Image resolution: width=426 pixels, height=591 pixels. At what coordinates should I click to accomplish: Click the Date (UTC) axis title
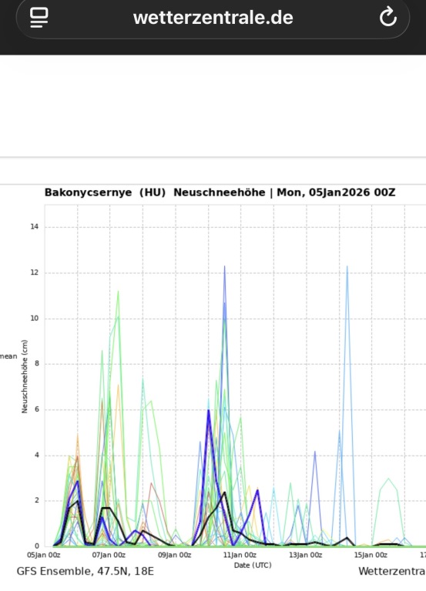click(253, 565)
